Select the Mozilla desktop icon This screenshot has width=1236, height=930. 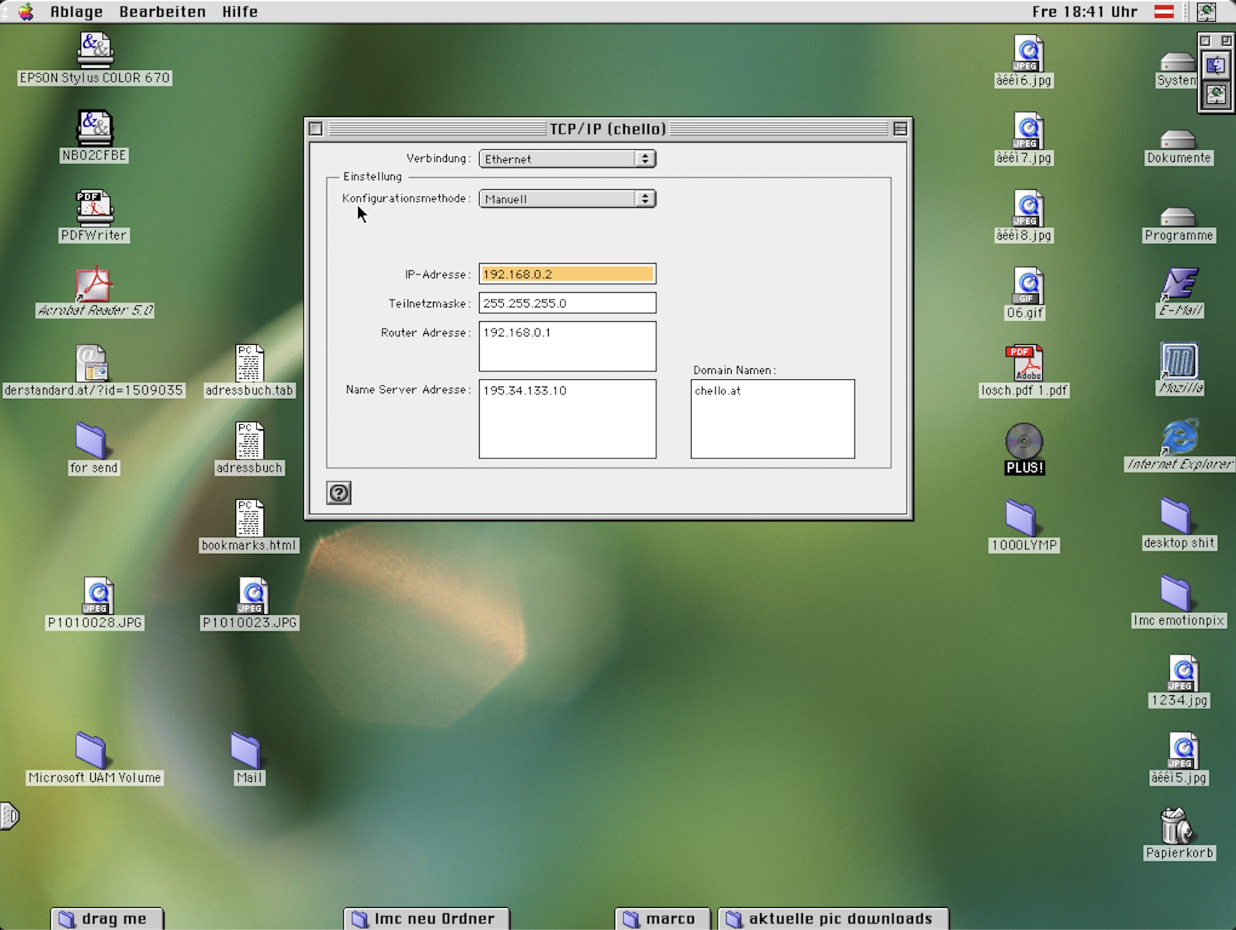coord(1179,361)
